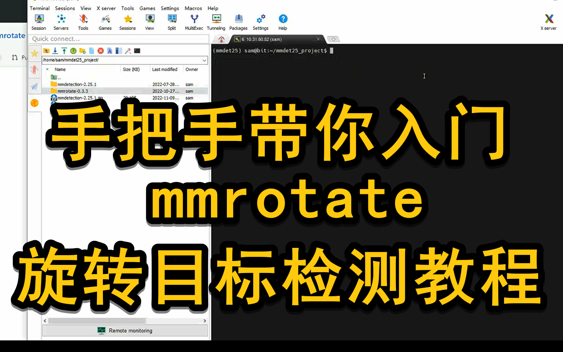Rename file using the letter A icon

coord(110,51)
